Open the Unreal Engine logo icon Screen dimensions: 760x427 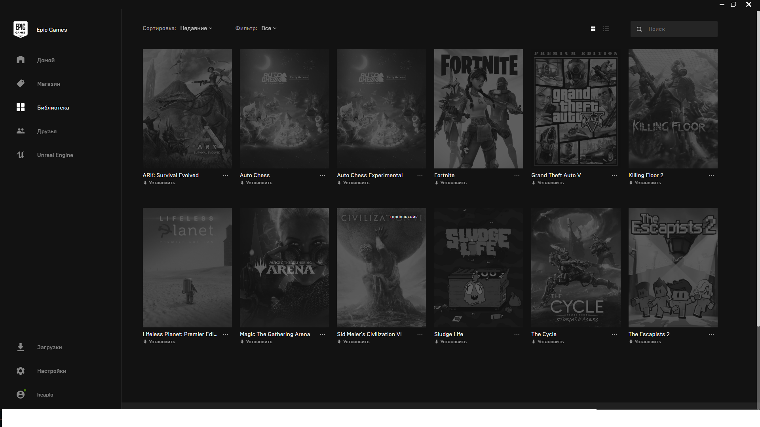tap(21, 155)
